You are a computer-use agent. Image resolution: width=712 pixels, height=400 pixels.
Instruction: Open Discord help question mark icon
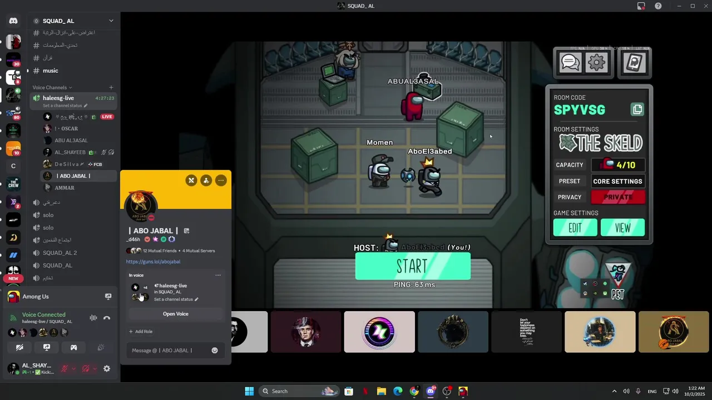pos(658,6)
